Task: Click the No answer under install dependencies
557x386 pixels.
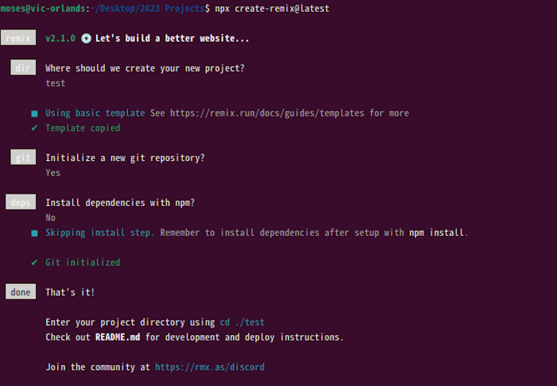Action: click(50, 217)
